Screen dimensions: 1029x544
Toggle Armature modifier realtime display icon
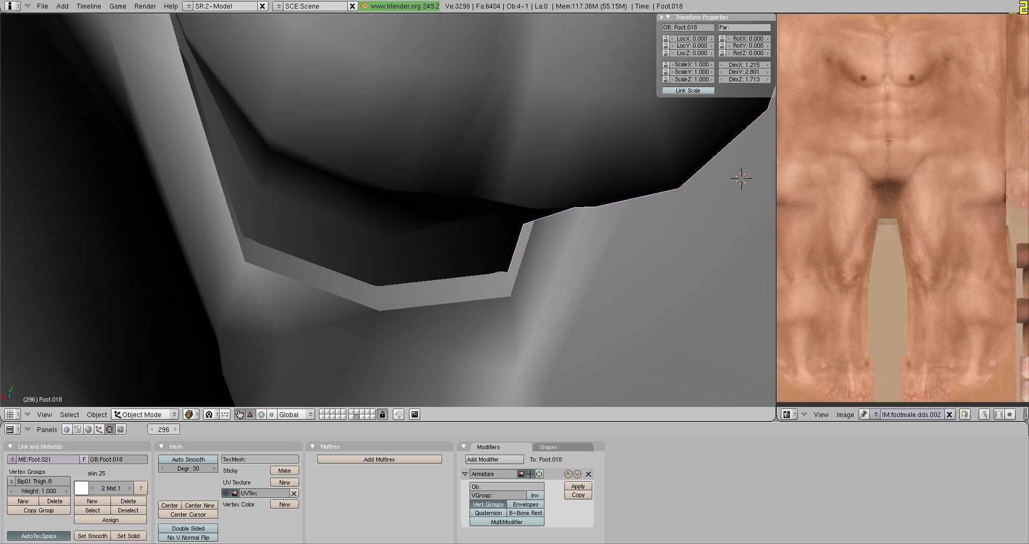[530, 474]
